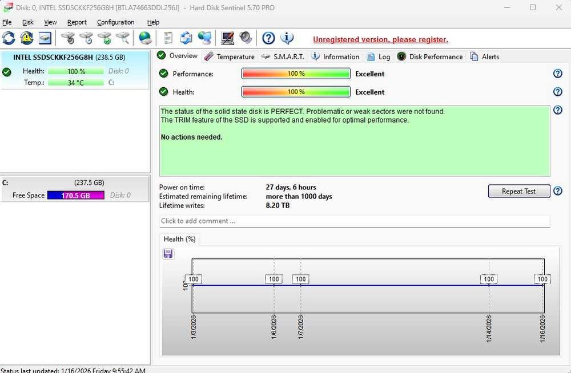
Task: Click the Temp. 34 °C bar in disk panel
Action: (x=76, y=83)
